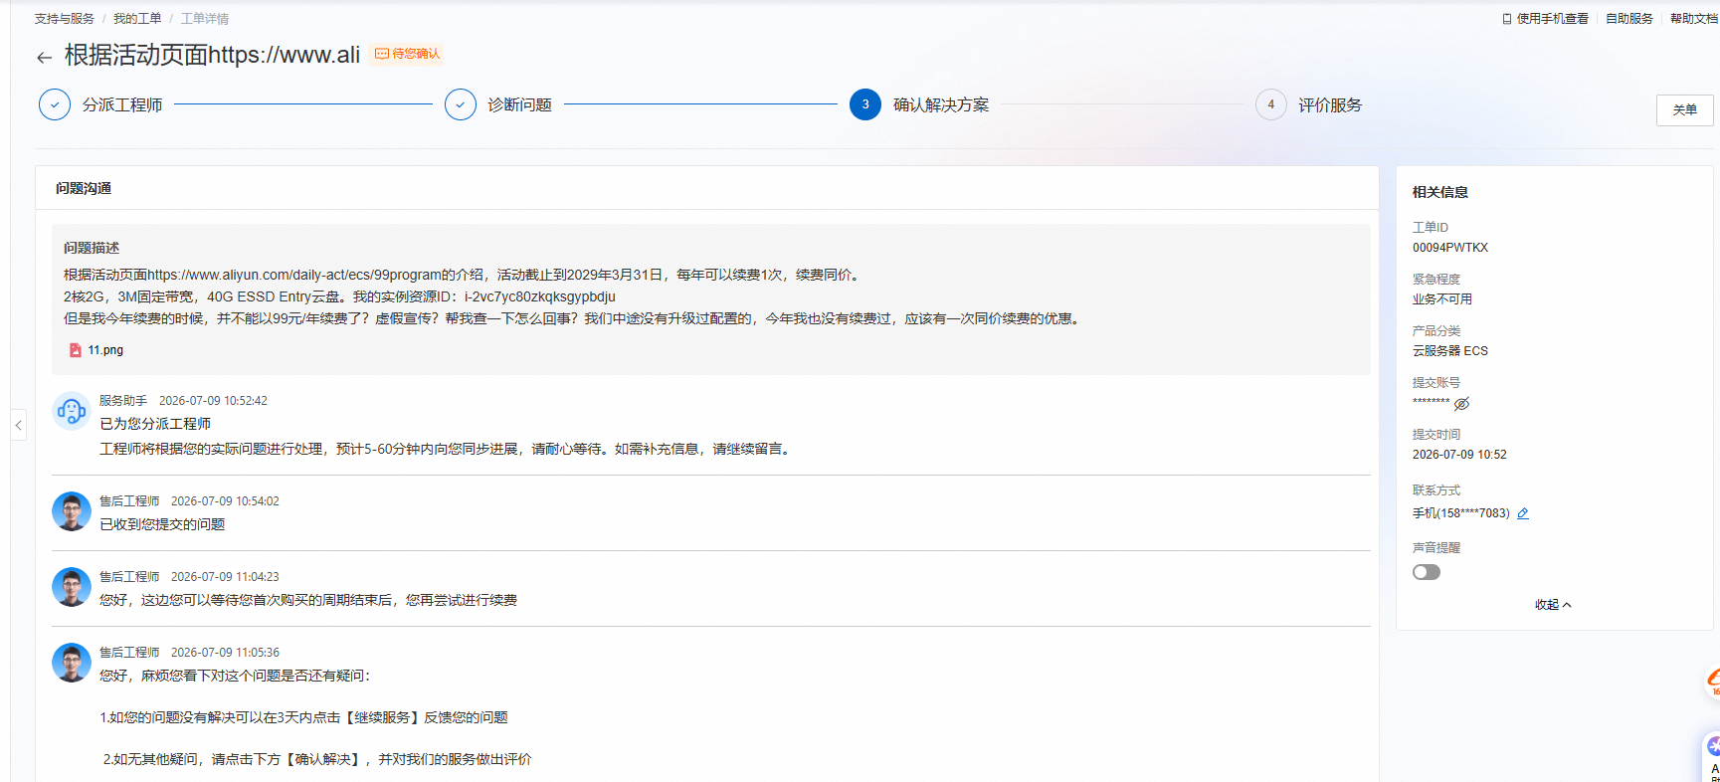Enable the sound reminder switch
Viewport: 1720px width, 782px height.
(x=1427, y=572)
